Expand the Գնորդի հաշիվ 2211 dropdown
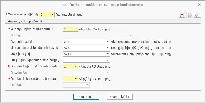 [108, 42]
